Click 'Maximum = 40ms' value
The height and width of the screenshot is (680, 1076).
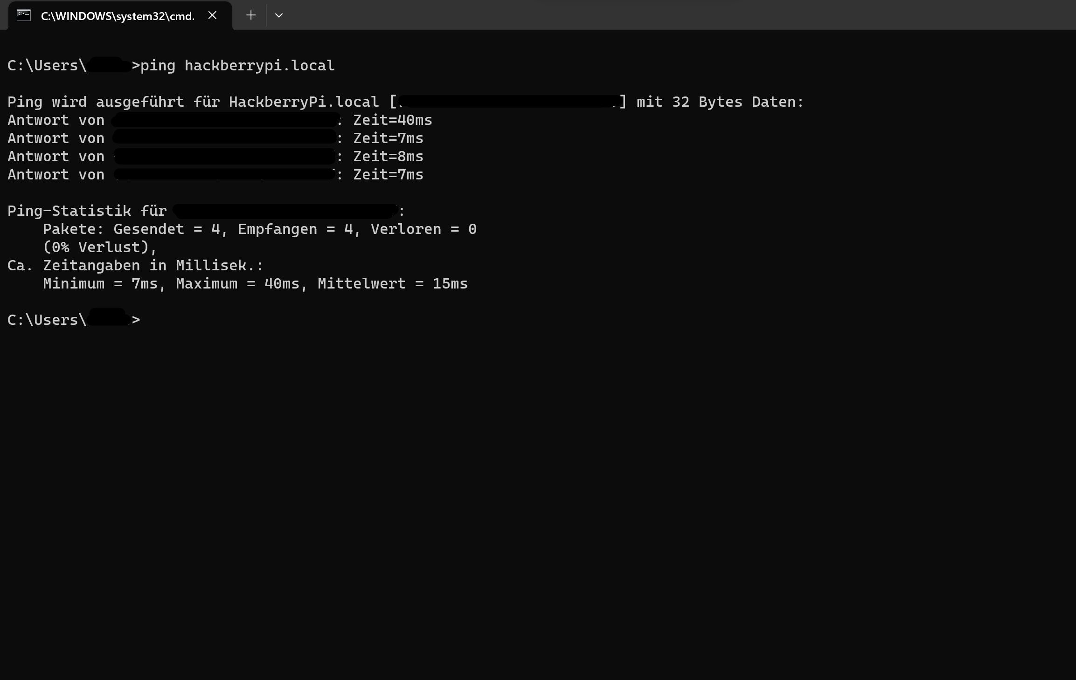[237, 284]
